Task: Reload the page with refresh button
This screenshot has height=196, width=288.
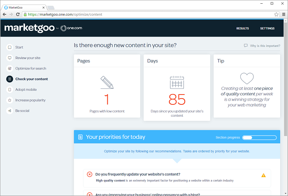Action: coord(18,14)
